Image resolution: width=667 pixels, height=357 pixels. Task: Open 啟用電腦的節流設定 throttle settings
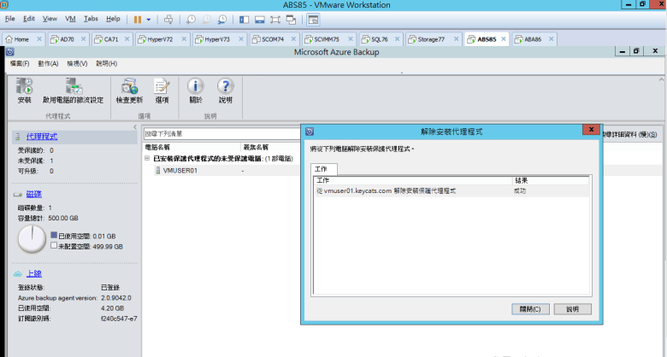coord(73,90)
